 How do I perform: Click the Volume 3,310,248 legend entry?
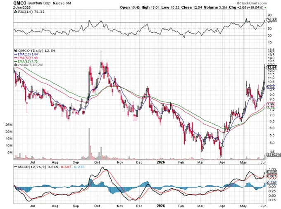click(29, 65)
